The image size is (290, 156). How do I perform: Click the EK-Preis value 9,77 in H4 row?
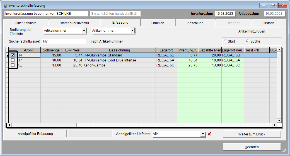[x=72, y=55]
